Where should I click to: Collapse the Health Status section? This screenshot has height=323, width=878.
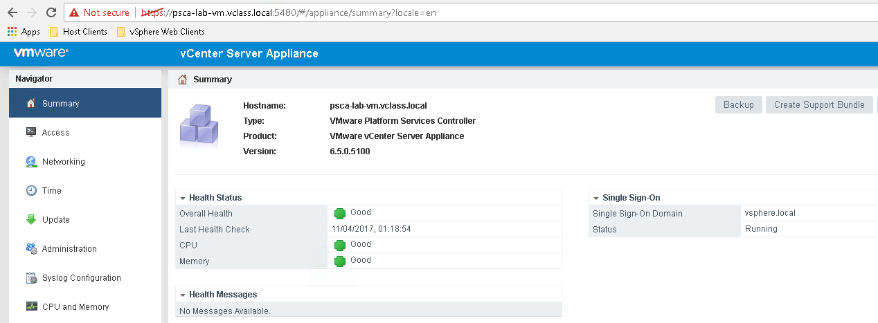coord(182,198)
